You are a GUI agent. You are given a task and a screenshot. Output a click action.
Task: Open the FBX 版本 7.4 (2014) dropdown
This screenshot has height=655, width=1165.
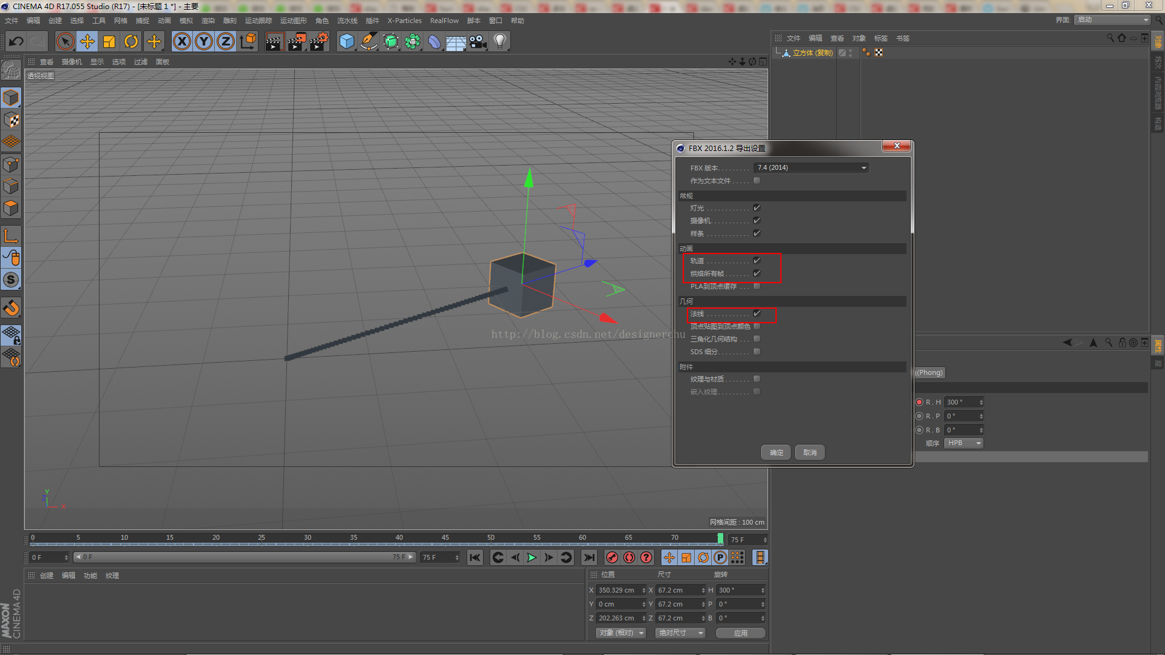[x=811, y=168]
